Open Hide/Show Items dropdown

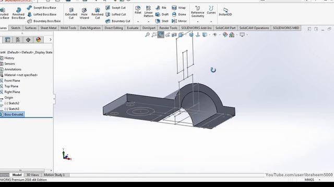point(215,35)
